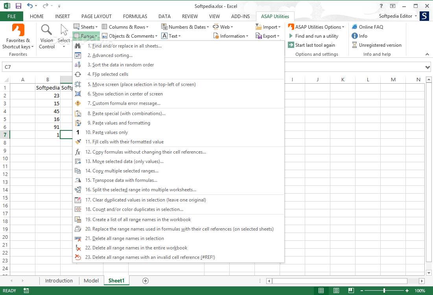Click Find and/or replace binoculars icon

[78, 46]
